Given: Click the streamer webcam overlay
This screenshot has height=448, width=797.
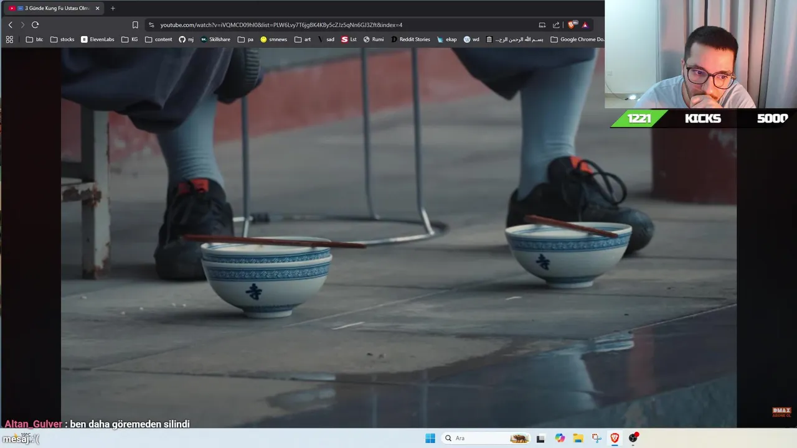Looking at the screenshot, I should pos(700,54).
